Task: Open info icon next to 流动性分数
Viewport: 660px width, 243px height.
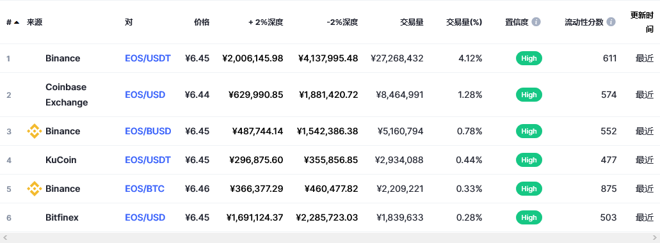Action: pyautogui.click(x=611, y=22)
